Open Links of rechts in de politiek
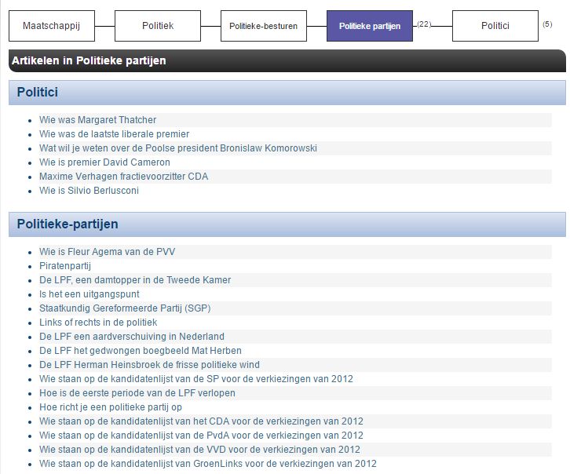The width and height of the screenshot is (570, 474). click(x=98, y=323)
